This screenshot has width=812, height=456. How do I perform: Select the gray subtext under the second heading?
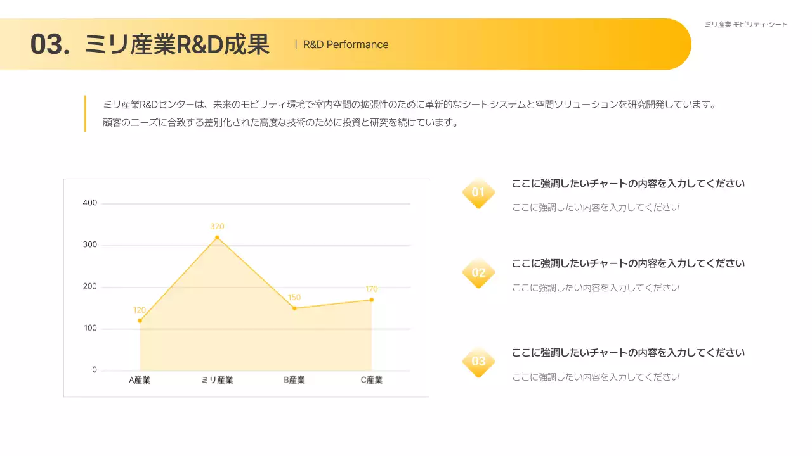596,288
